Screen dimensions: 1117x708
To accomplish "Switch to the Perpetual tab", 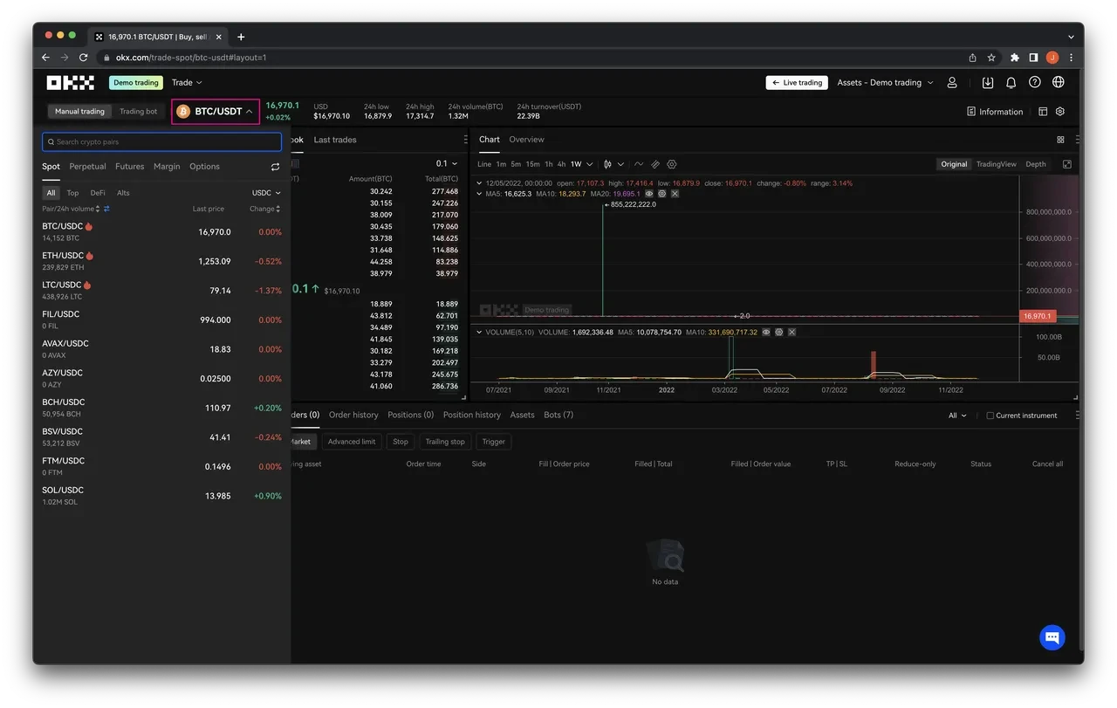I will (87, 167).
